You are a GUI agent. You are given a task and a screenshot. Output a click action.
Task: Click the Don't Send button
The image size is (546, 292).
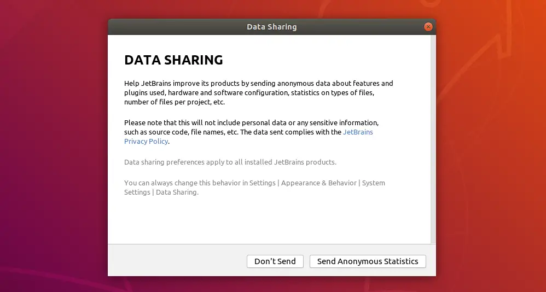tap(275, 261)
